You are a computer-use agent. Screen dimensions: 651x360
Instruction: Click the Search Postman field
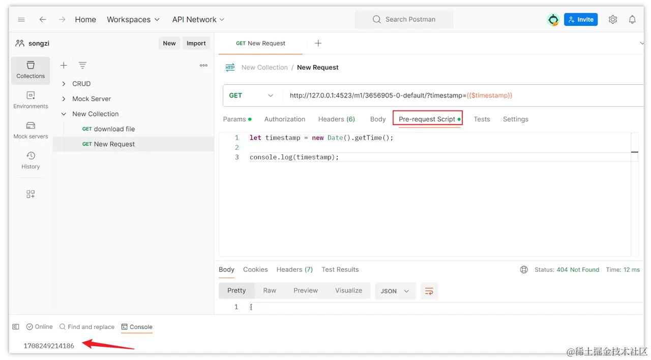pyautogui.click(x=404, y=19)
